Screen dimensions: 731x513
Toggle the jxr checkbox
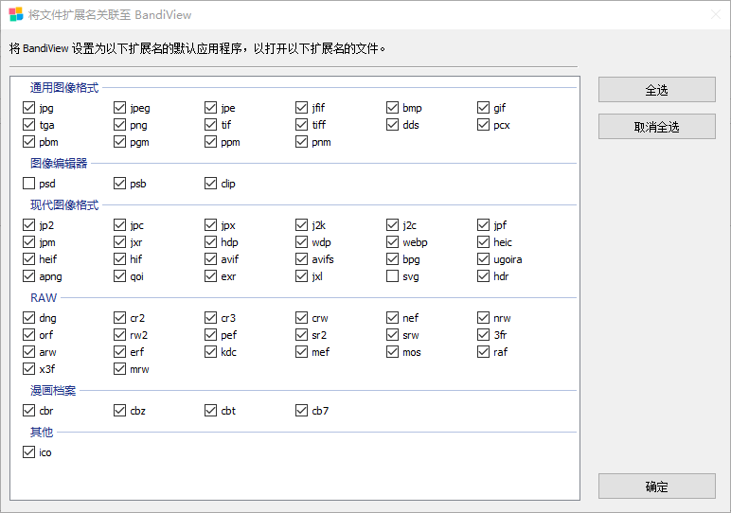(120, 242)
